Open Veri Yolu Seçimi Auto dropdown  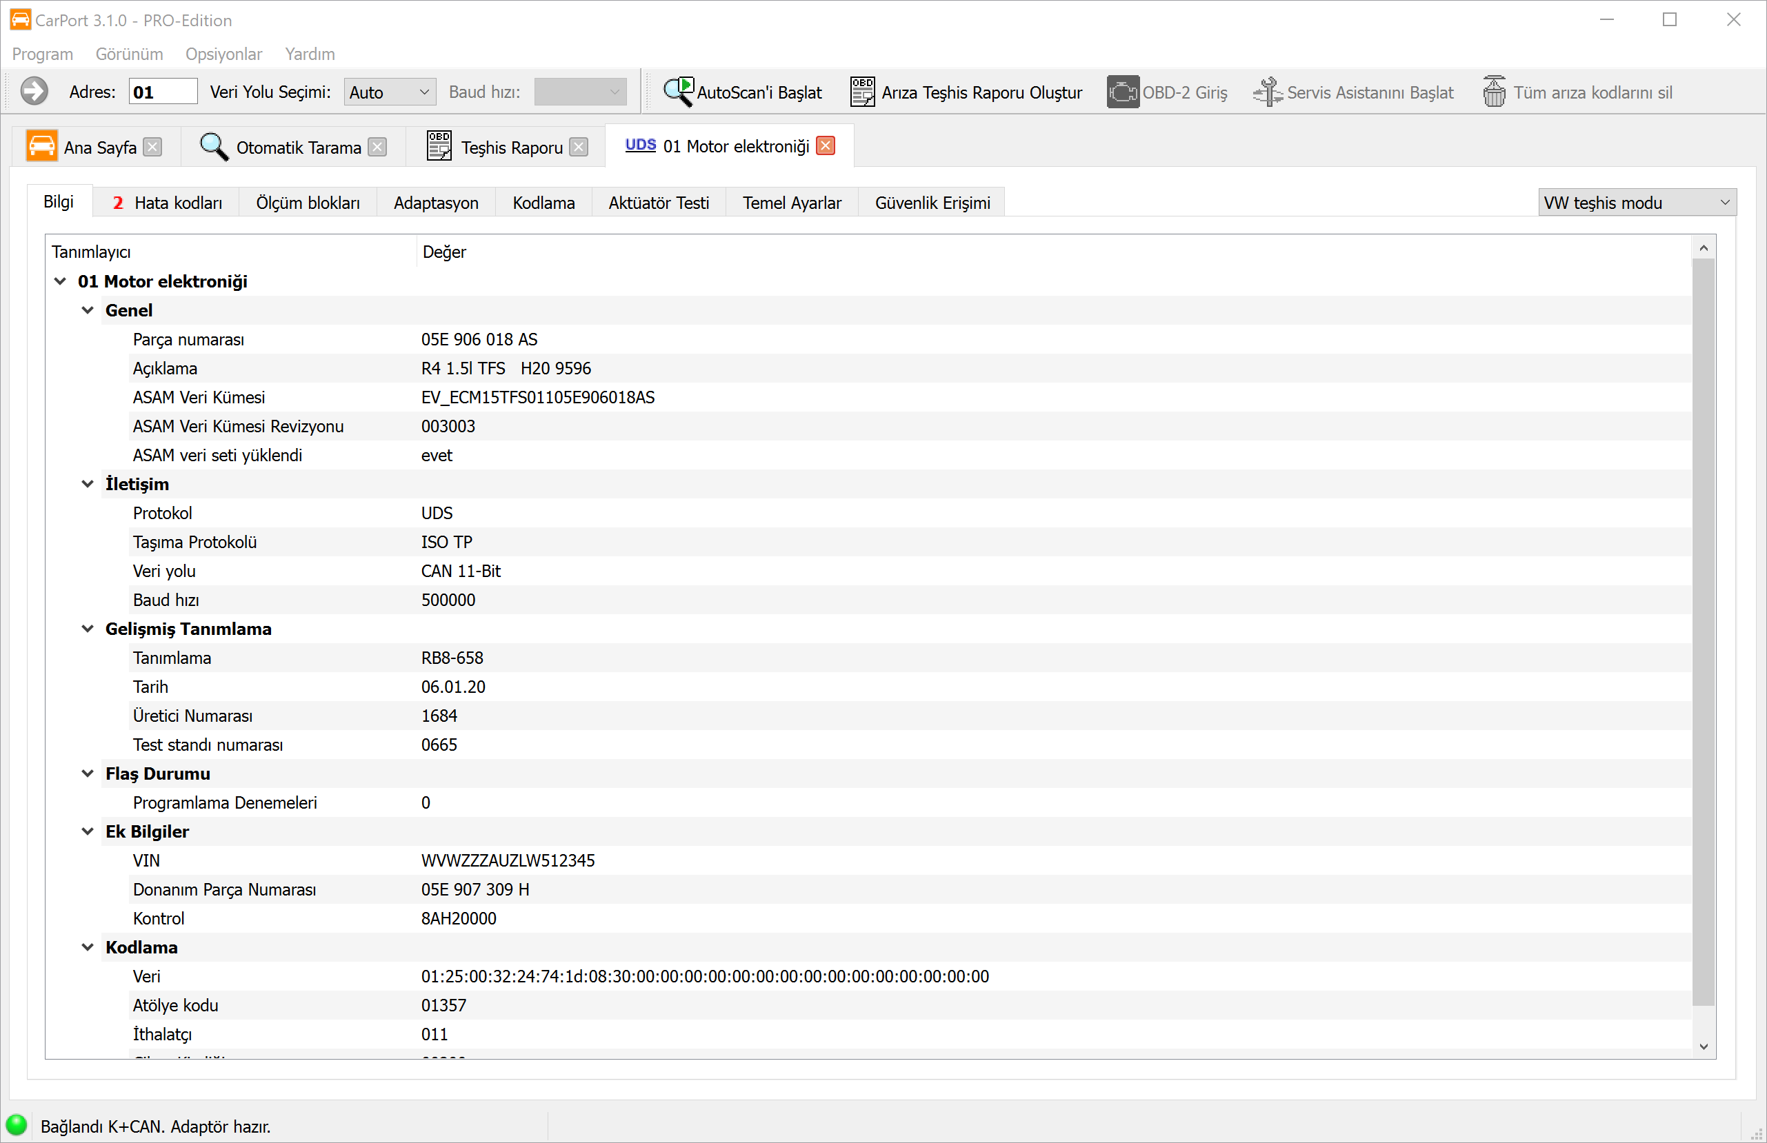click(390, 92)
